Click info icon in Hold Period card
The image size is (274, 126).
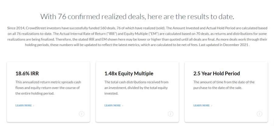tap(259, 114)
